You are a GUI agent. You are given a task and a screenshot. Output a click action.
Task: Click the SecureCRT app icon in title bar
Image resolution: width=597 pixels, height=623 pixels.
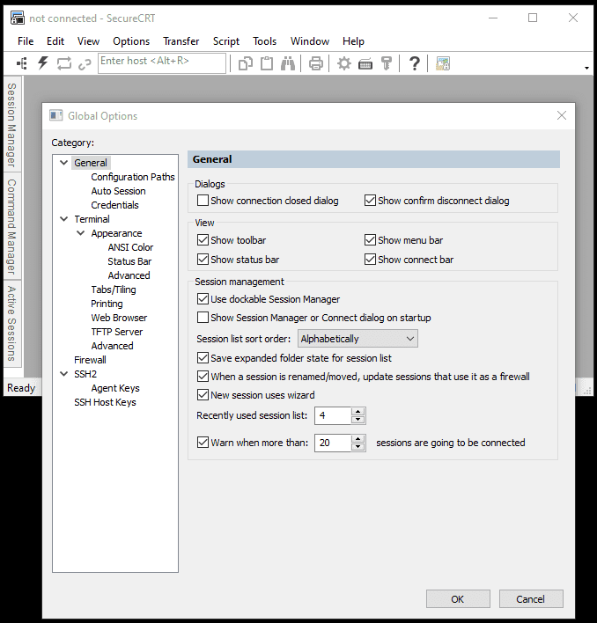point(18,18)
